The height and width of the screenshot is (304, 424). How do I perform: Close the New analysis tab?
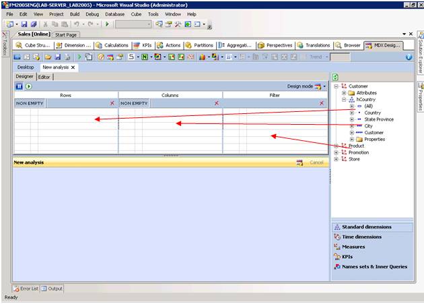(73, 67)
